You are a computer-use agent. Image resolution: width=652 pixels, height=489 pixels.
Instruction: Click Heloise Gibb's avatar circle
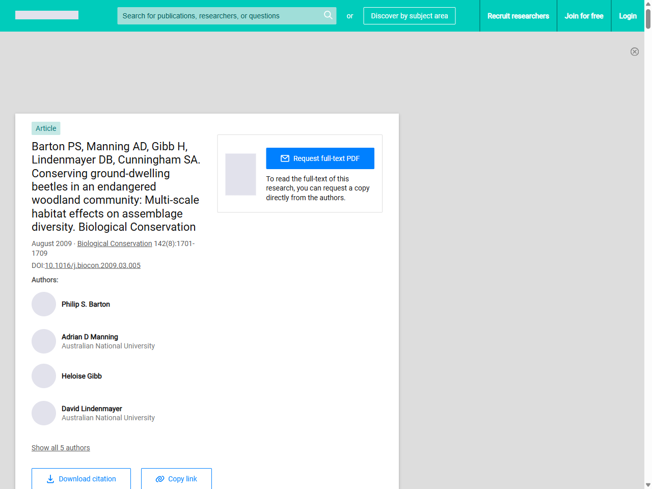click(44, 376)
